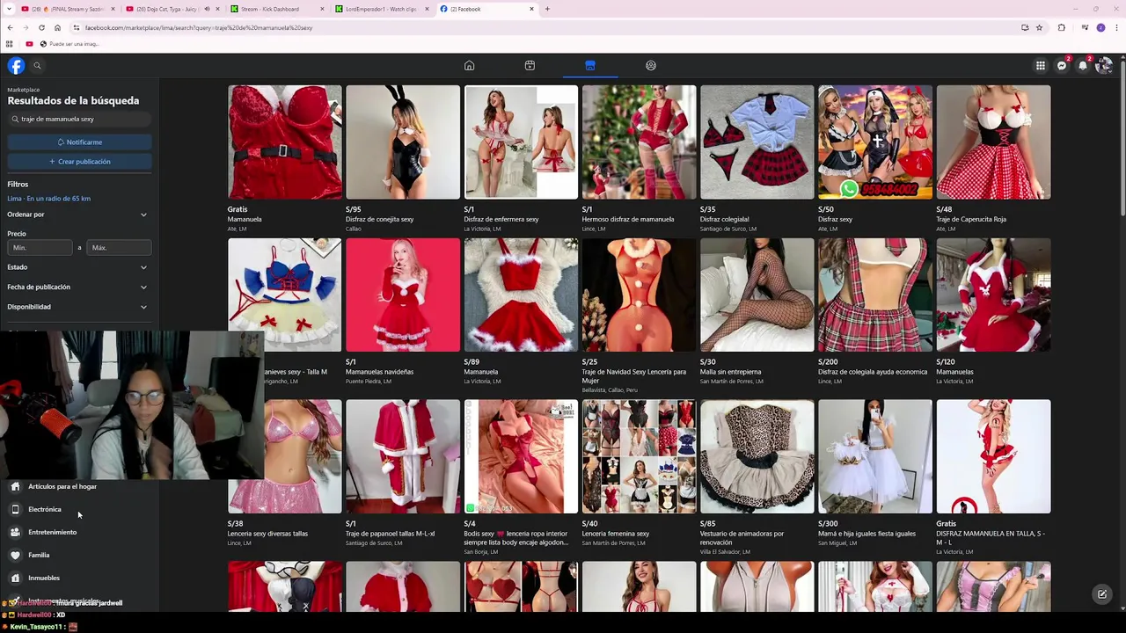Click the Facebook logo icon
The width and height of the screenshot is (1126, 633).
pos(16,66)
